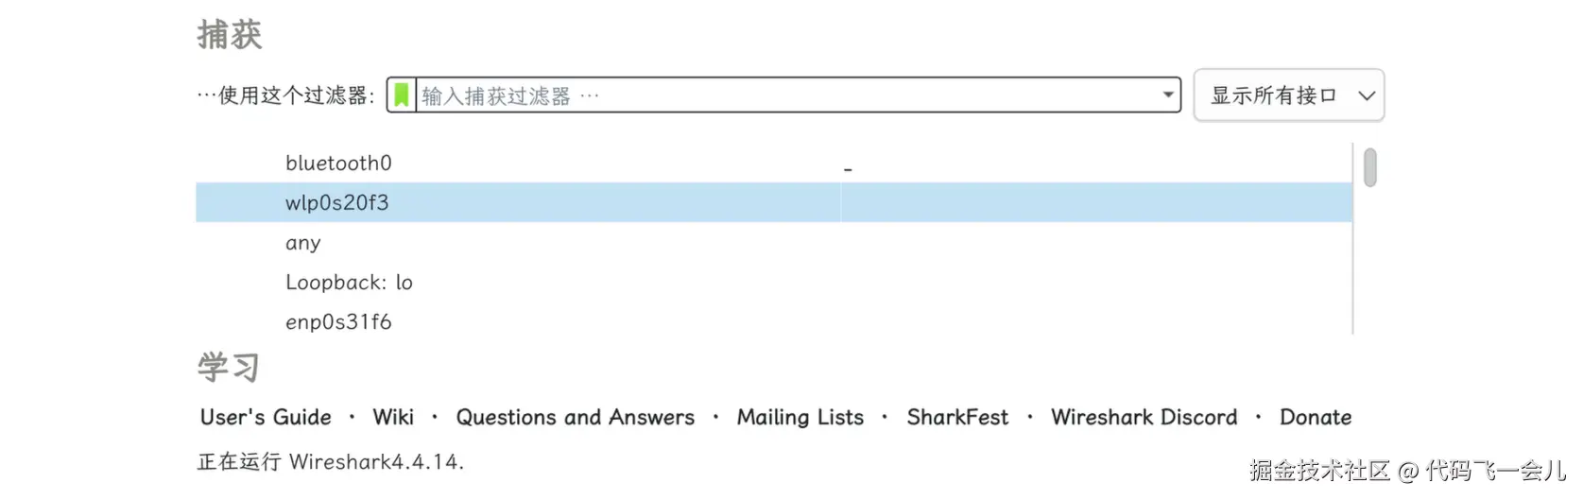Click the Donate link
The height and width of the screenshot is (500, 1583).
(x=1315, y=417)
